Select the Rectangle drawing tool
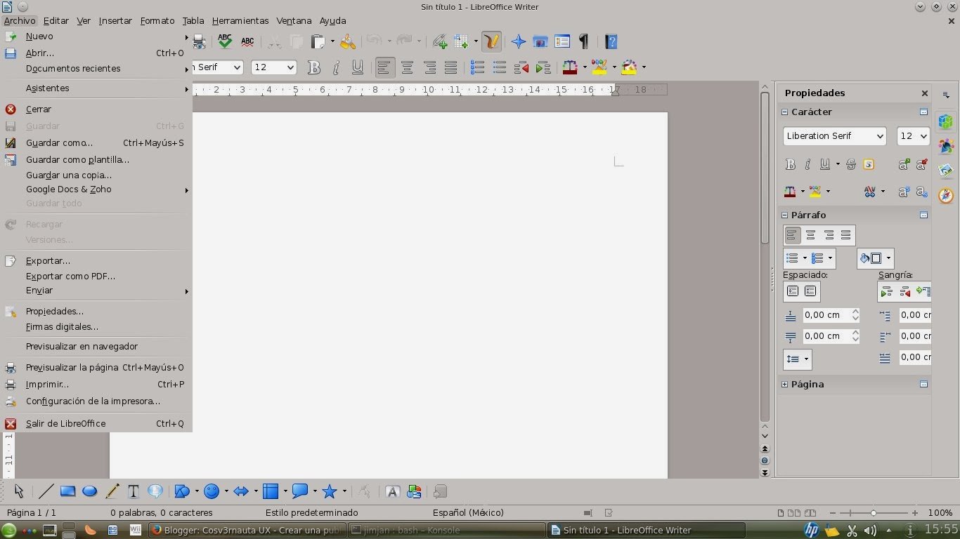The height and width of the screenshot is (539, 960). coord(67,491)
